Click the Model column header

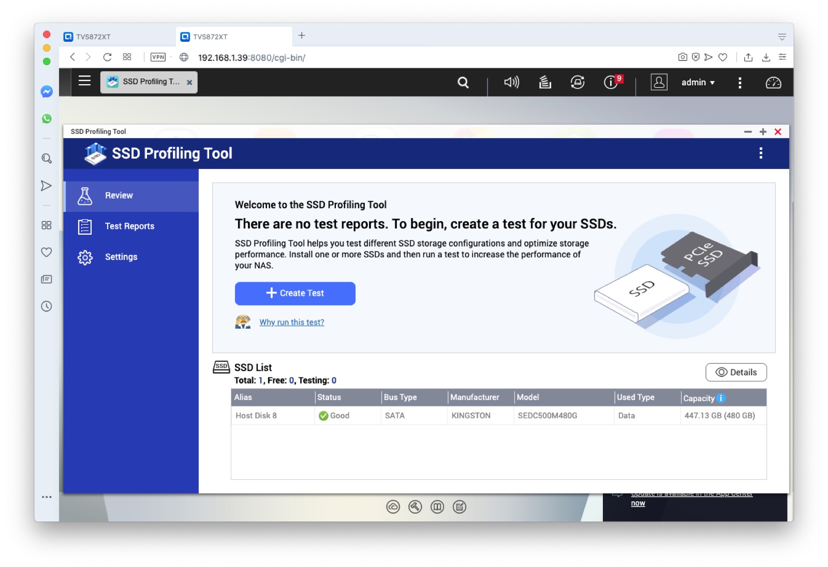tap(564, 397)
